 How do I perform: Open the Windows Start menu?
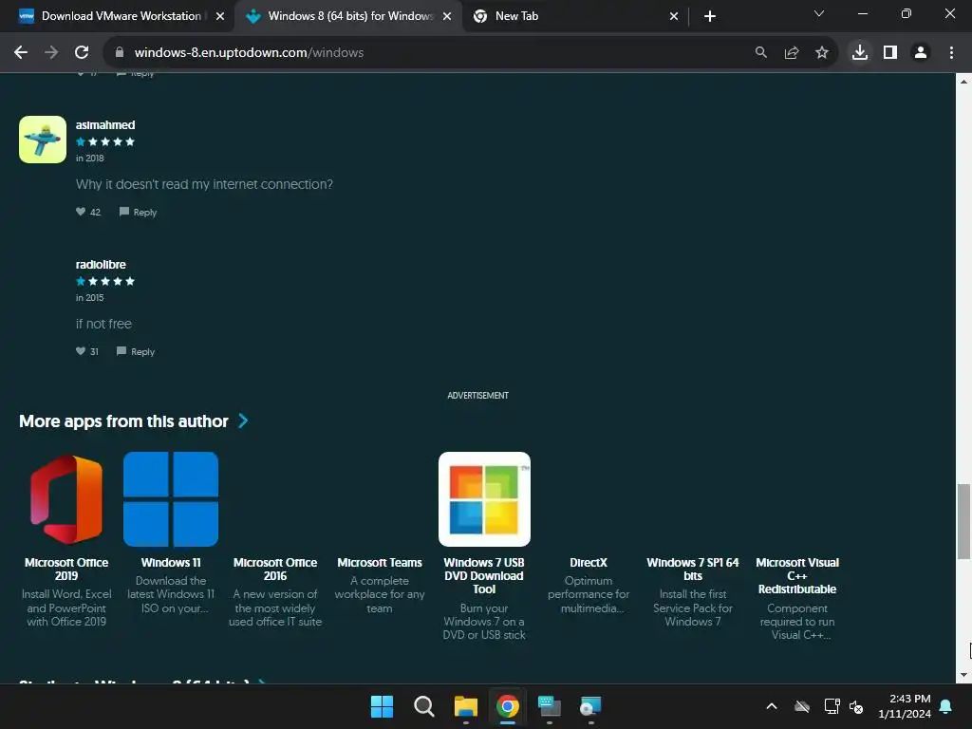point(382,706)
